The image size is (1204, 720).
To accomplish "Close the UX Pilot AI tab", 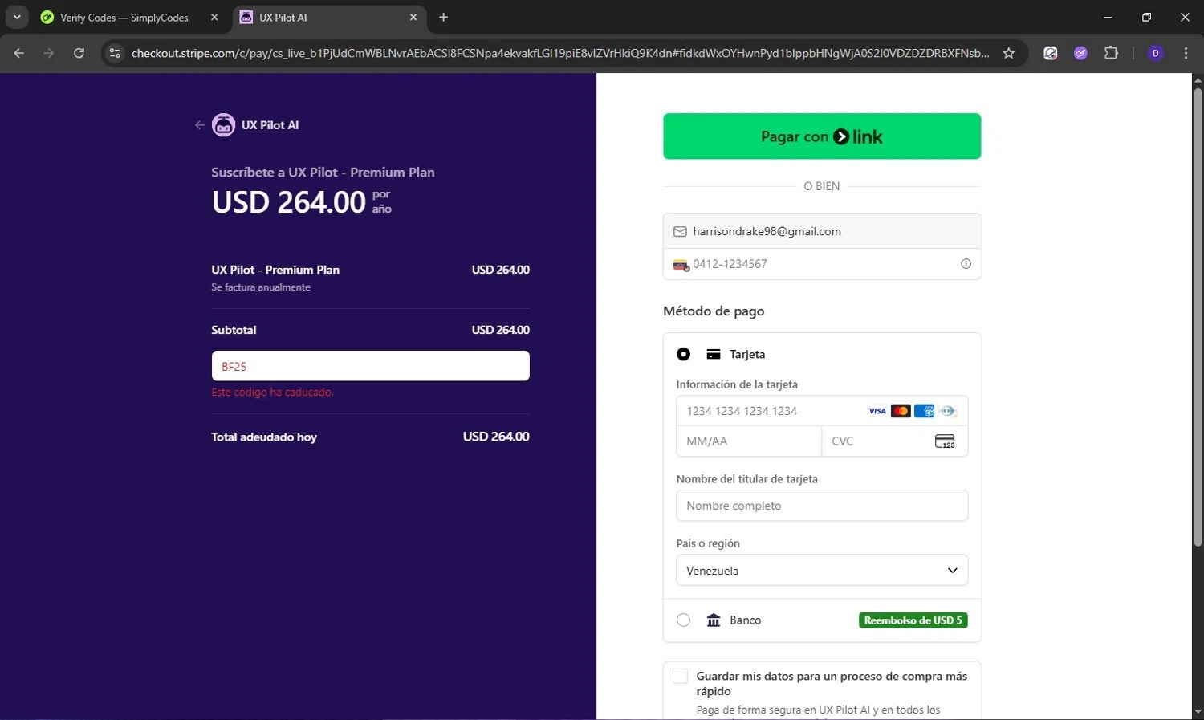I will click(413, 17).
